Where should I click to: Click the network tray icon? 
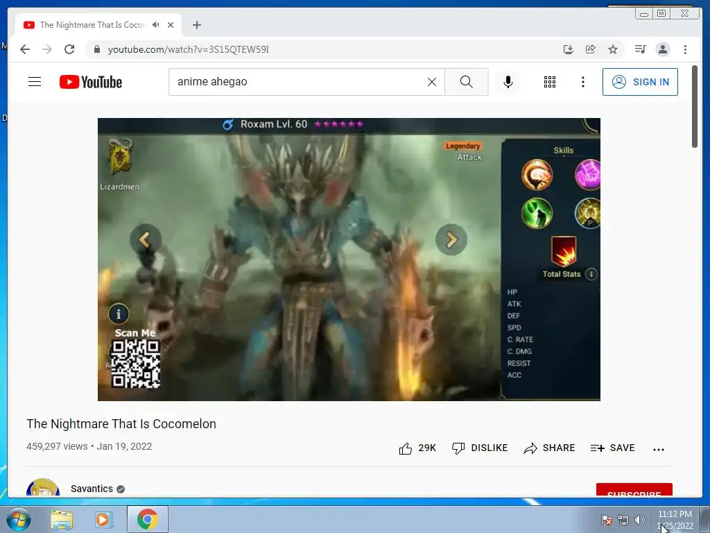[623, 520]
